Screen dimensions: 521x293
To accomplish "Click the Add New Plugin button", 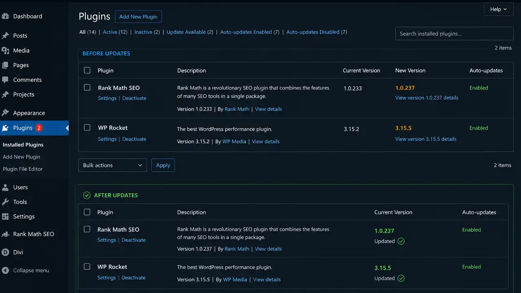I will coord(138,17).
